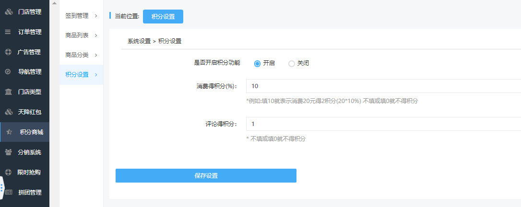Click the blue 积分设置 location button
The image size is (521, 207).
(x=163, y=17)
